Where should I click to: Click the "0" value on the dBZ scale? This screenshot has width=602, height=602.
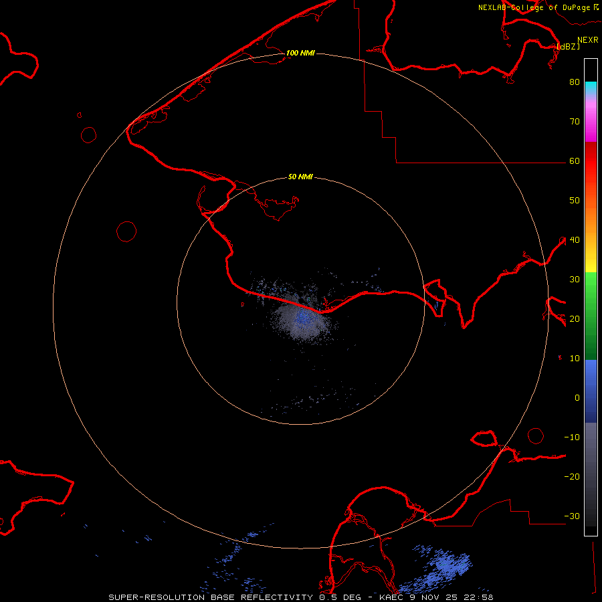point(577,398)
